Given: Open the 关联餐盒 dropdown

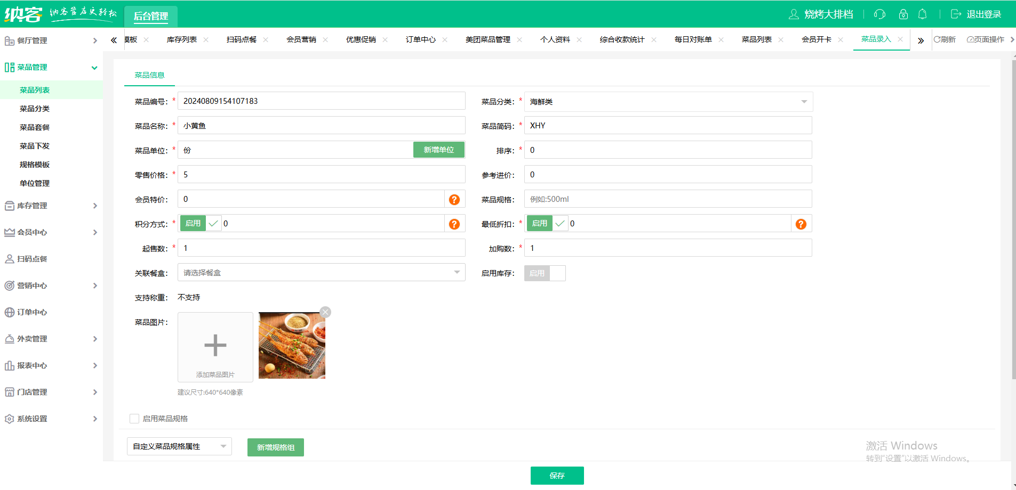Looking at the screenshot, I should 321,273.
